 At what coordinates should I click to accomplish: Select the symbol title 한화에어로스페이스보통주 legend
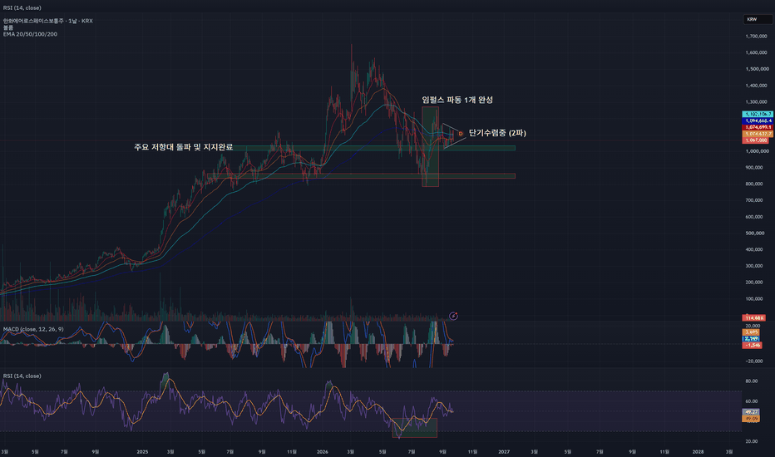point(47,21)
